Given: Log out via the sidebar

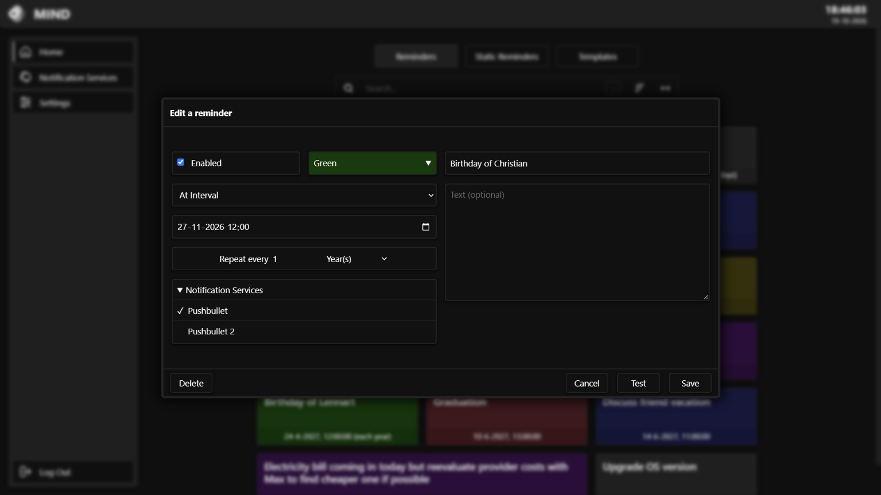Looking at the screenshot, I should click(73, 472).
